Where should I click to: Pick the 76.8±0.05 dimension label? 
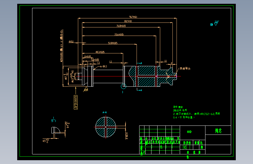click(121, 26)
